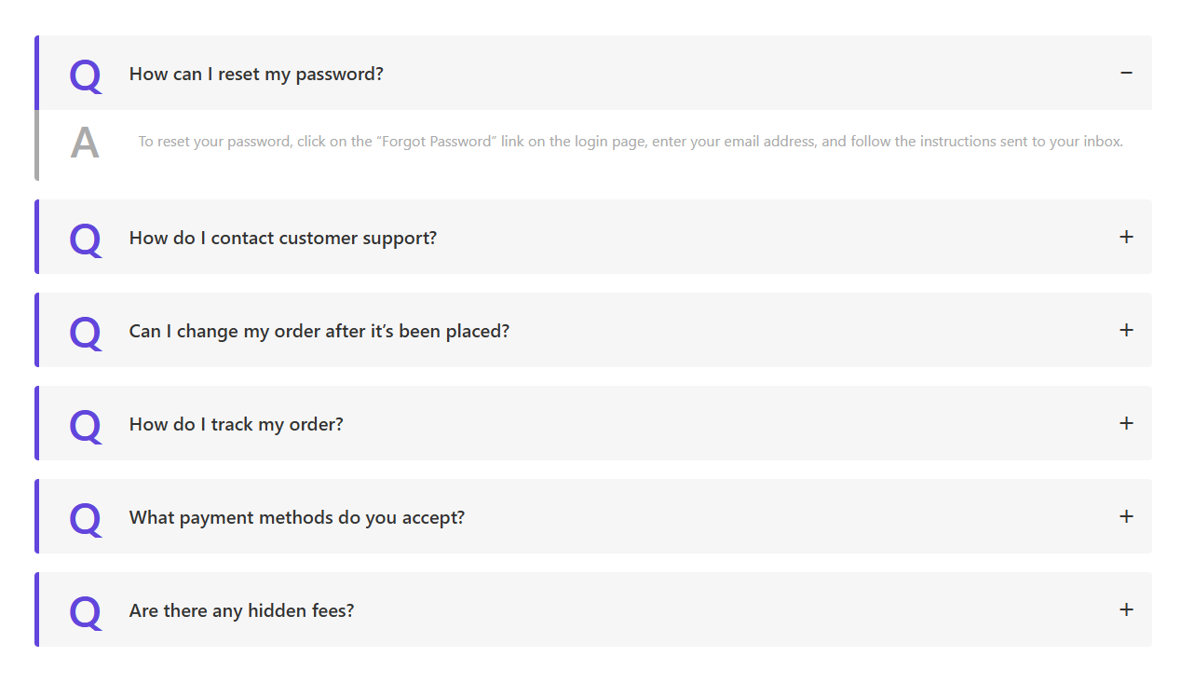Click the password reset answer text
The height and width of the screenshot is (684, 1181).
[x=631, y=142]
